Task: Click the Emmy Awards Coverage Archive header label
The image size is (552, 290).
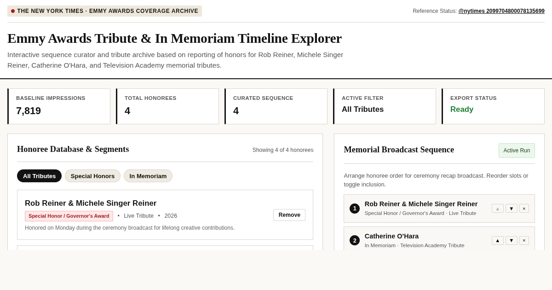Action: 104,11
